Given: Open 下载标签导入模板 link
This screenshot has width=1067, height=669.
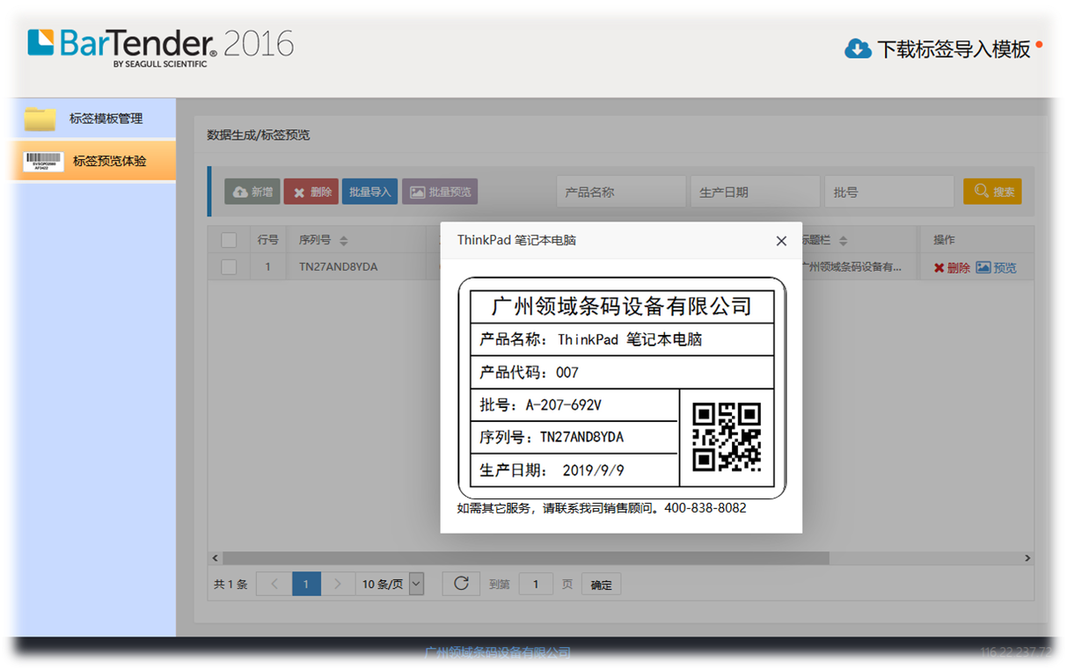Looking at the screenshot, I should click(x=954, y=49).
